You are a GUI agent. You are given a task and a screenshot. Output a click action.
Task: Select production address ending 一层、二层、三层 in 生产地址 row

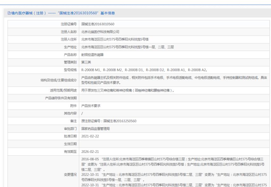[128, 47]
